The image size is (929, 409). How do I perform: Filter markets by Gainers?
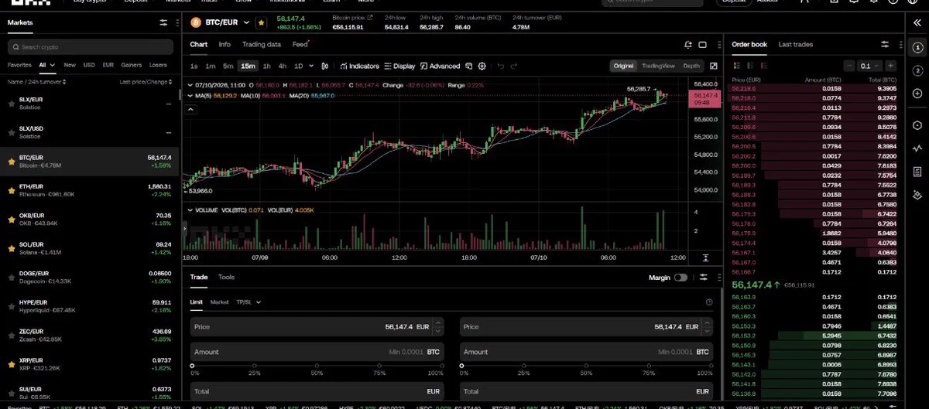131,65
